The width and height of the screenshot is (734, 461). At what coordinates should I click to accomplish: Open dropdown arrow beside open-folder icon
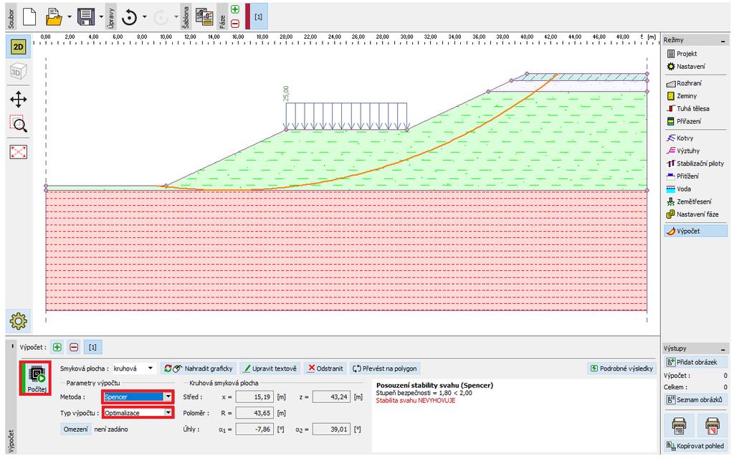[70, 17]
